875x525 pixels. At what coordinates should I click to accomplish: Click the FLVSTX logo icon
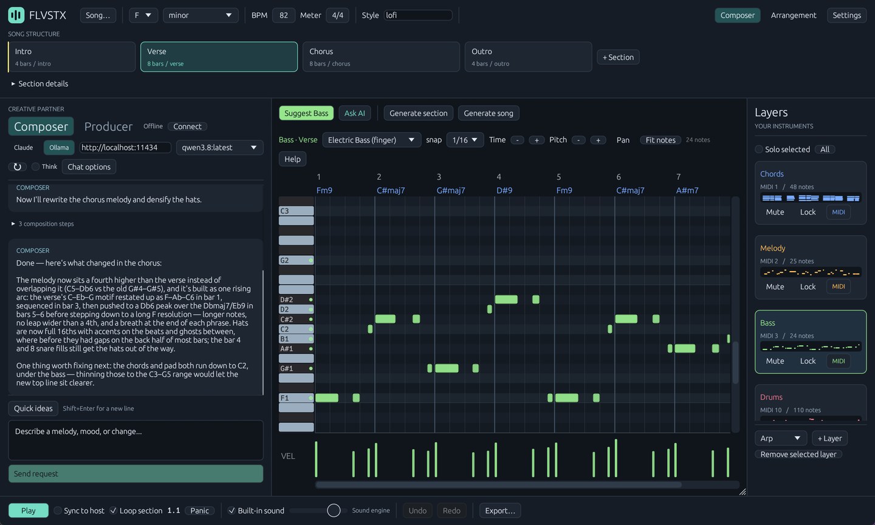[16, 15]
